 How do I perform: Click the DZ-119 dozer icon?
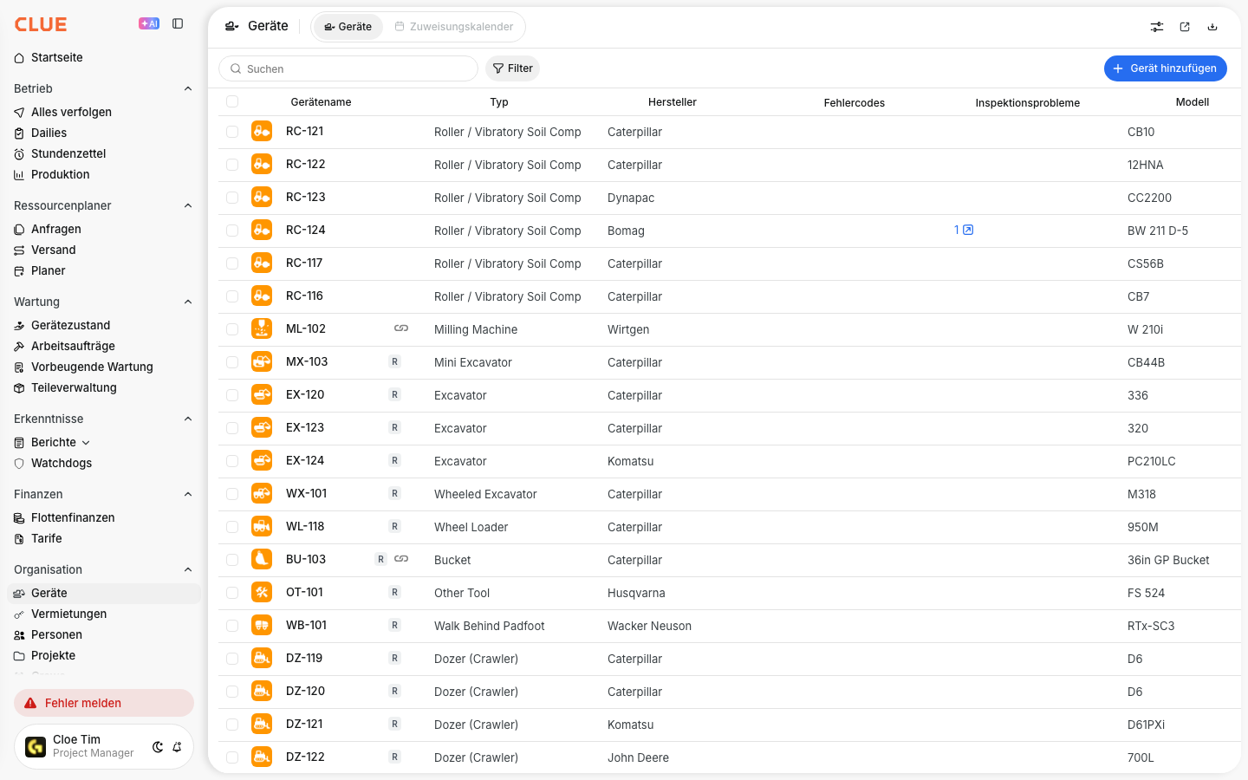262,659
